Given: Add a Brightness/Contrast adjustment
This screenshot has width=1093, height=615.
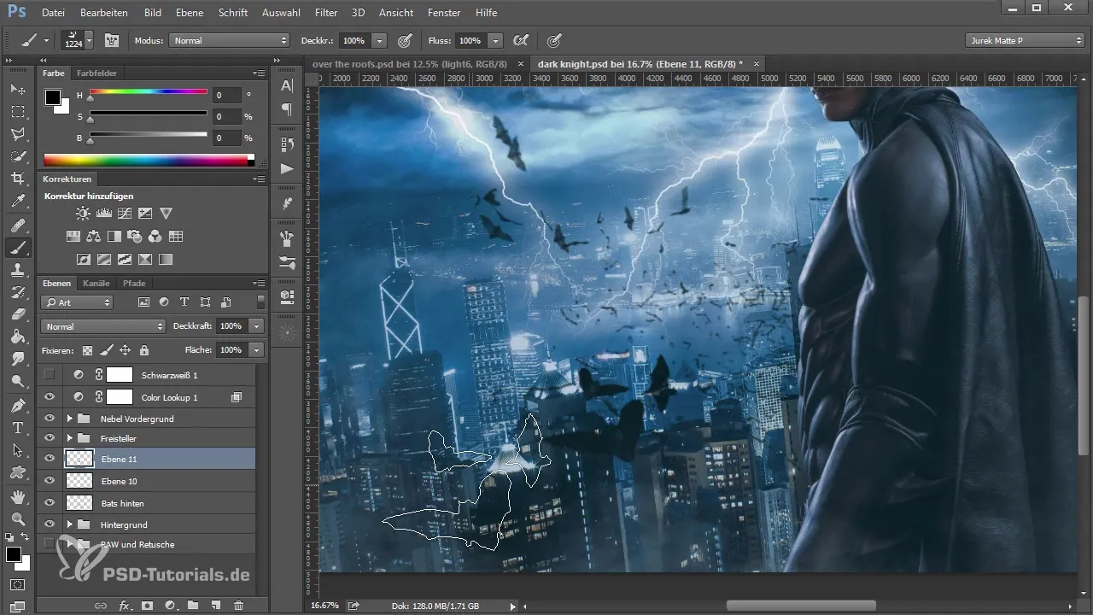Looking at the screenshot, I should point(83,213).
